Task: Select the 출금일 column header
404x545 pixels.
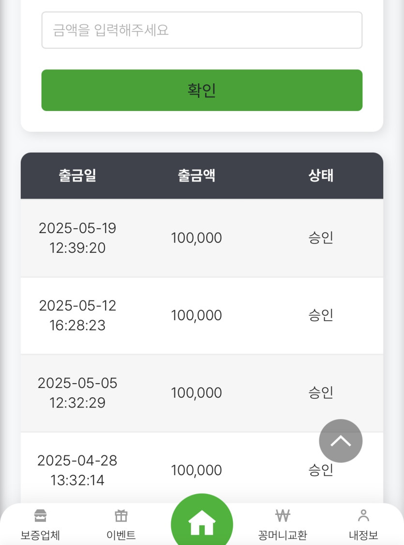Action: 77,175
